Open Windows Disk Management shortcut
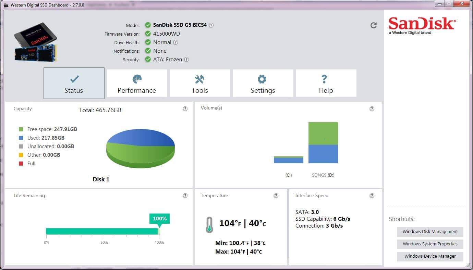This screenshot has height=270, width=473. click(430, 232)
